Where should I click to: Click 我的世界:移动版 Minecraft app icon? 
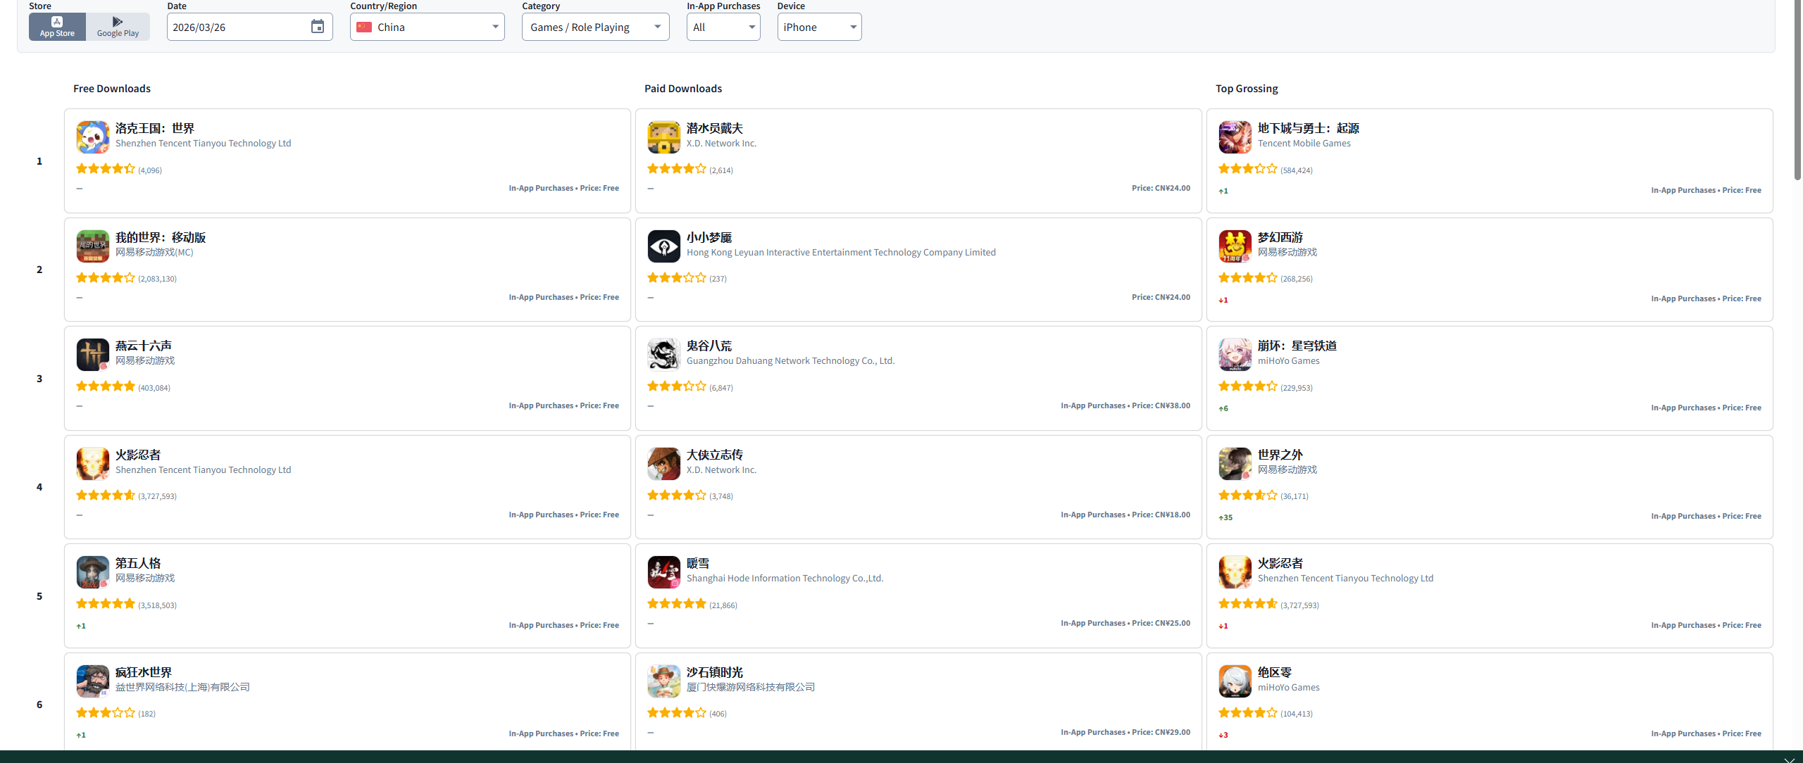[x=93, y=246]
